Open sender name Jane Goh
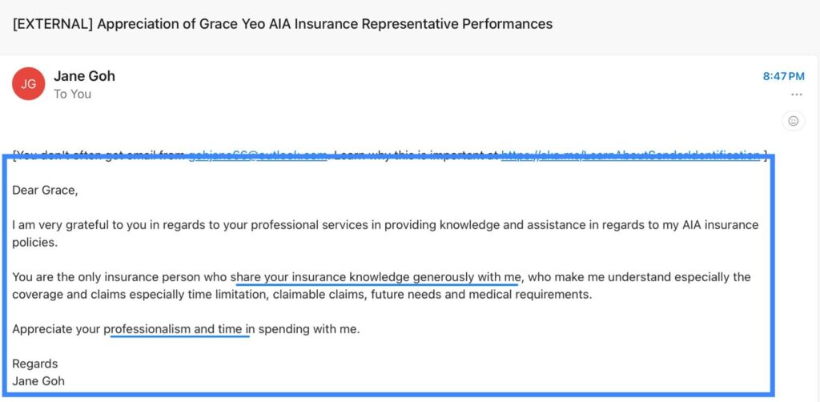Image resolution: width=820 pixels, height=402 pixels. click(84, 76)
